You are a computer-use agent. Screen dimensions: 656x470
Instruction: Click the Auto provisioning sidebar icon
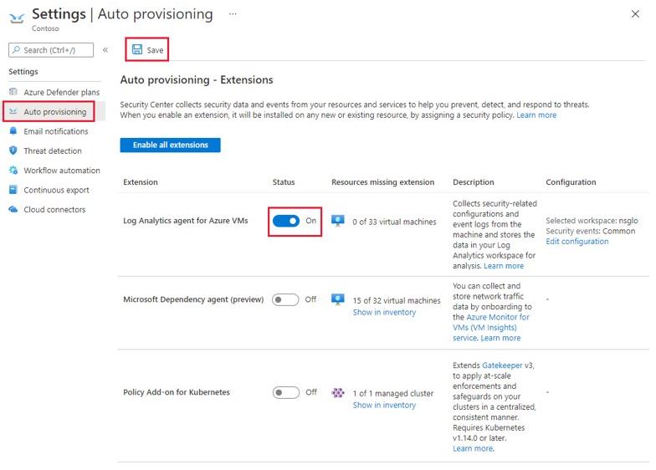tap(13, 112)
